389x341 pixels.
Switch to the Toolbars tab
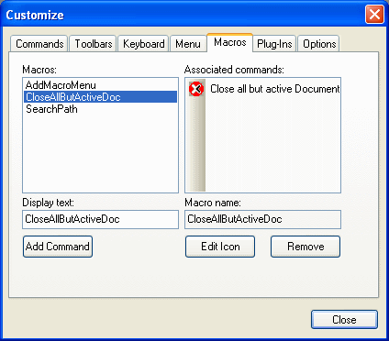93,44
